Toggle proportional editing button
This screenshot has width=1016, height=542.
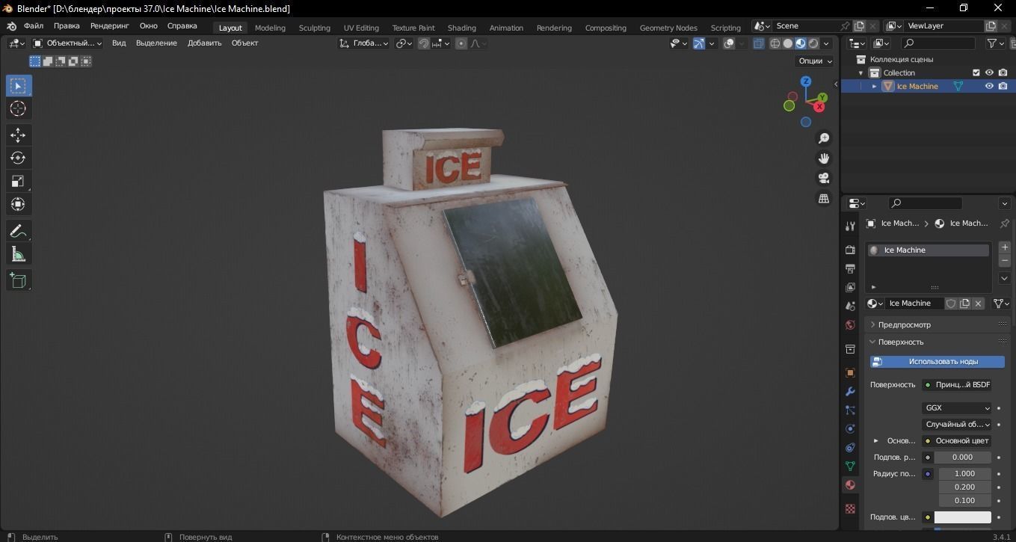tap(461, 43)
